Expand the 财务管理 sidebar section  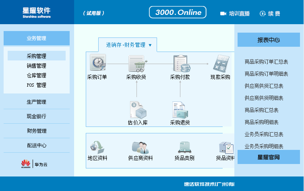(37, 131)
